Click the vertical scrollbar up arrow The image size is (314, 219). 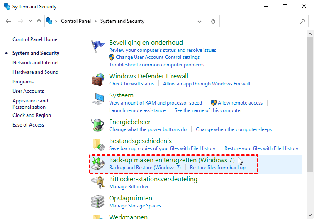[310, 34]
